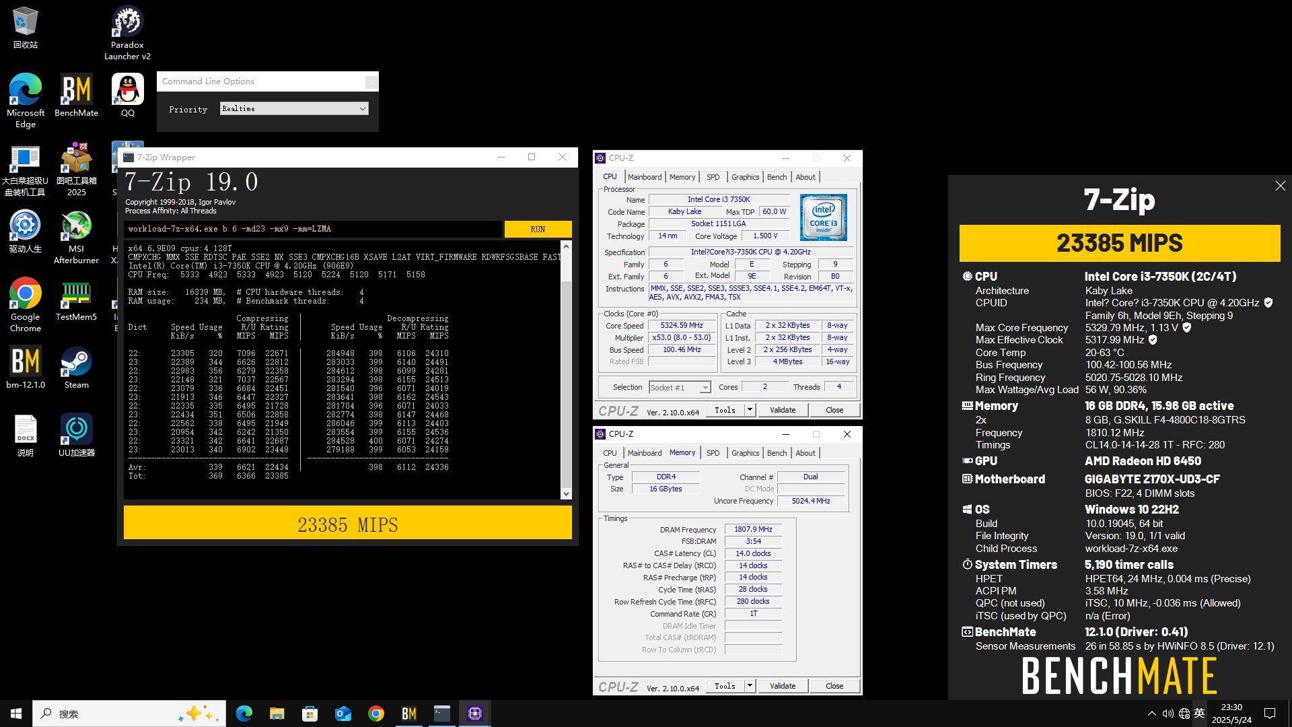
Task: Click scrollbar up arrow in 7-Zip output
Action: coord(566,246)
